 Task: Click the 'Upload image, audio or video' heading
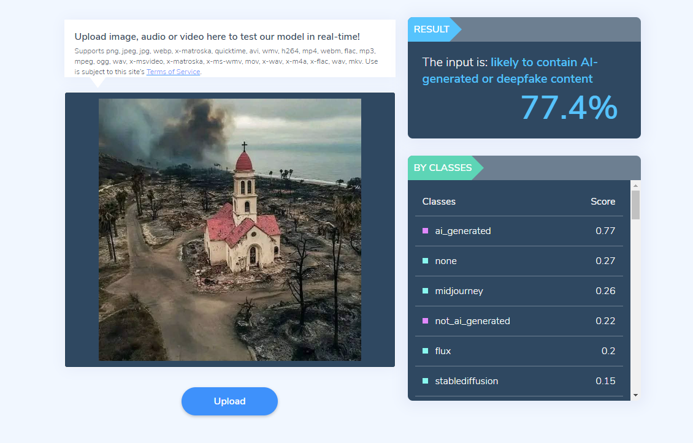tap(217, 37)
